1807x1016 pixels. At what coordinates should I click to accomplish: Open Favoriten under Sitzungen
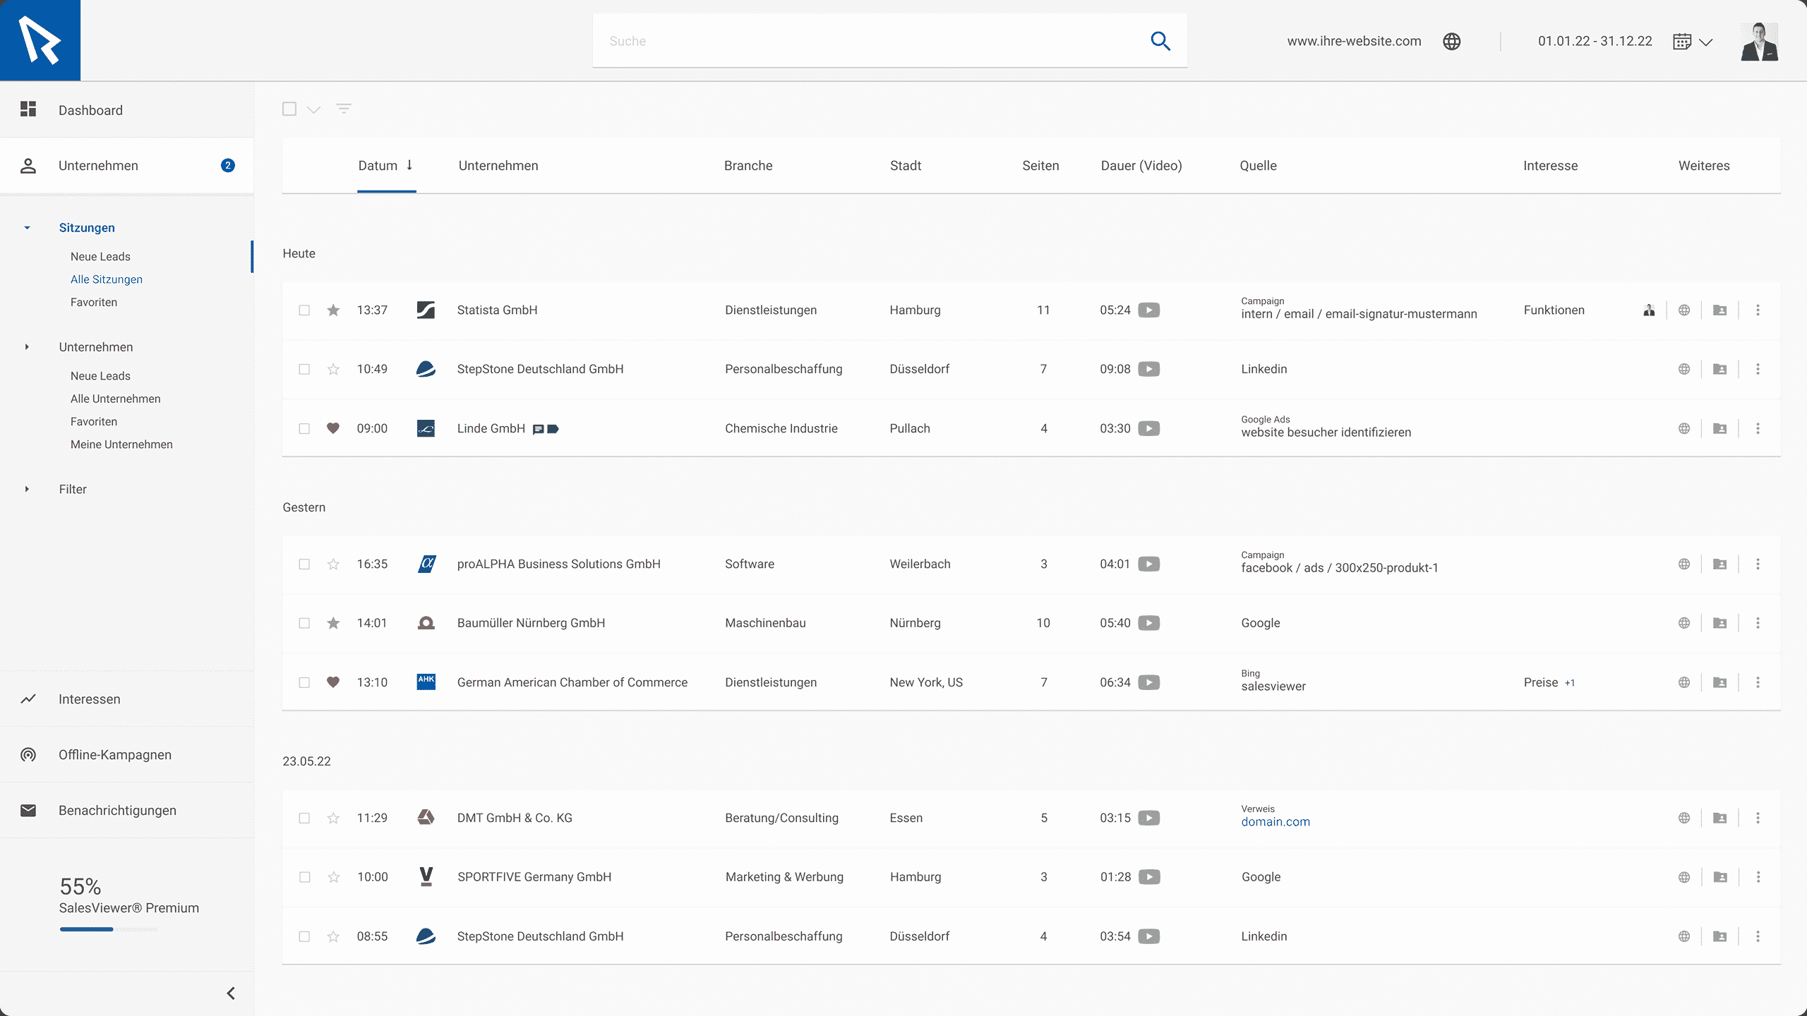[x=94, y=302]
